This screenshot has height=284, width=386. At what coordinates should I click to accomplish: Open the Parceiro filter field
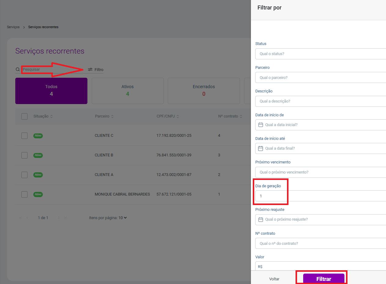pyautogui.click(x=321, y=77)
